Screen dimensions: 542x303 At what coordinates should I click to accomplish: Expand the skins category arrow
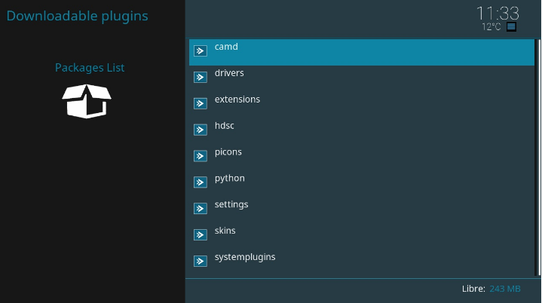(201, 235)
